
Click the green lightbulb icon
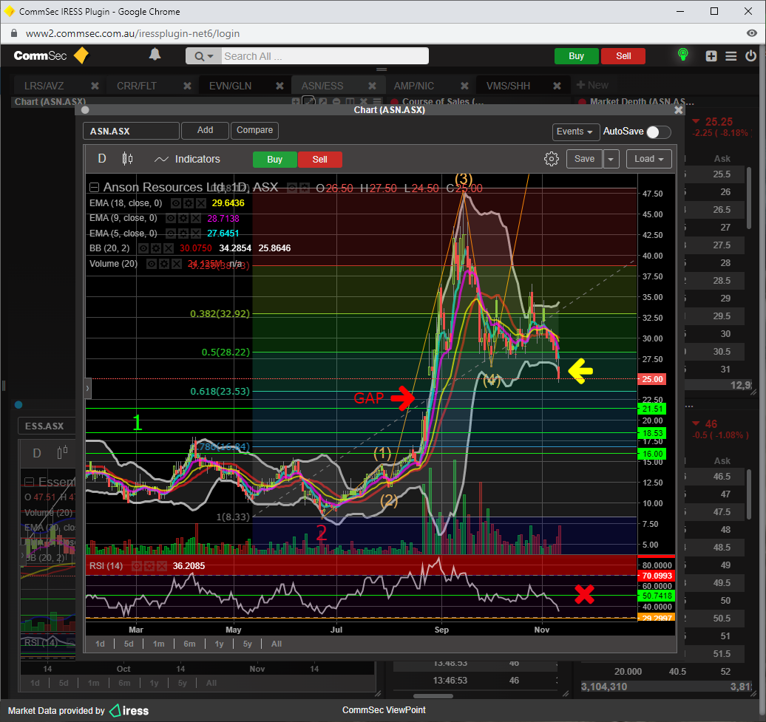tap(683, 55)
